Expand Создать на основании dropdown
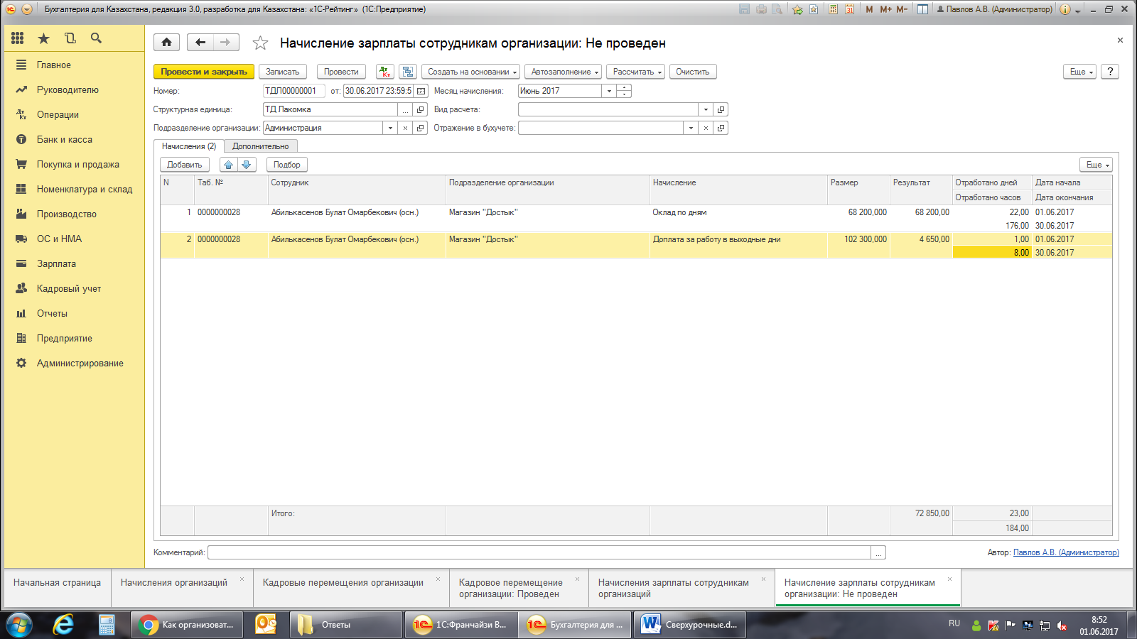Screen dimensions: 1137x639 [471, 72]
